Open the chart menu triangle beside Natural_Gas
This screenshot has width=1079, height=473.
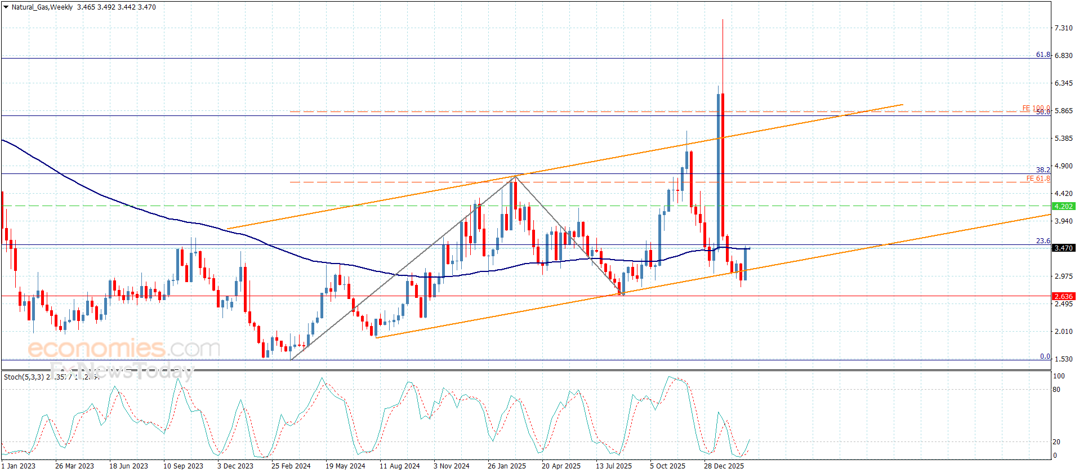6,7
